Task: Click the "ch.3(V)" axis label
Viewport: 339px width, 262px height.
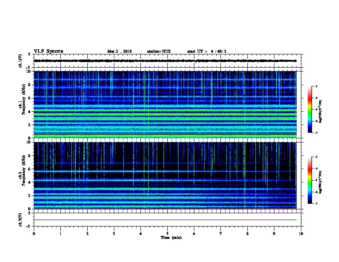Action: click(20, 220)
